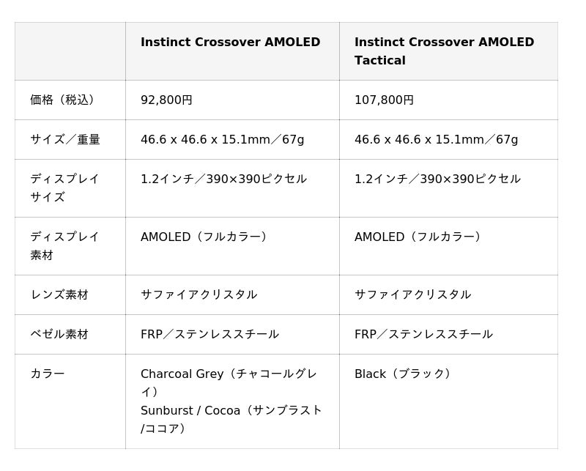Click the 92,800円 price cell
Image resolution: width=586 pixels, height=471 pixels.
click(x=166, y=100)
